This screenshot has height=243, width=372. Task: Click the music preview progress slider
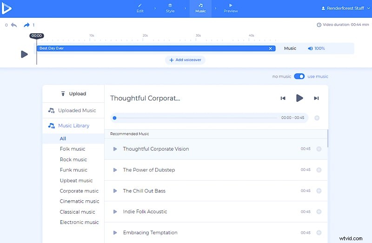[x=195, y=118]
